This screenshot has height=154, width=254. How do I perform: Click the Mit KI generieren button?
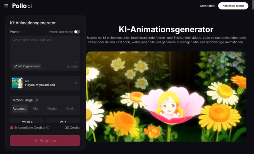(x=27, y=66)
